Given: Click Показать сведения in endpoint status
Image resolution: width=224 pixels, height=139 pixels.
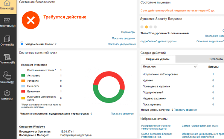Looking at the screenshot, I should (x=122, y=113).
